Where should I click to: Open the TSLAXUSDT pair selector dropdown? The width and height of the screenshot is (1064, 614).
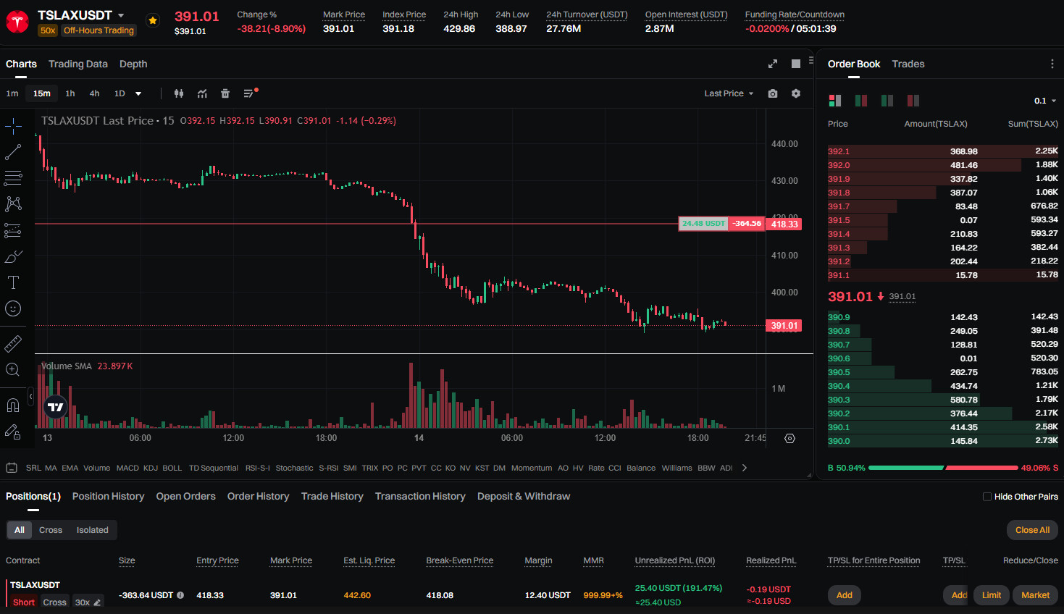coord(121,15)
